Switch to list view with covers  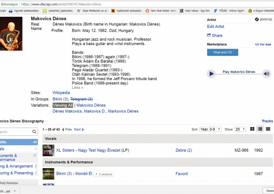pos(260,129)
